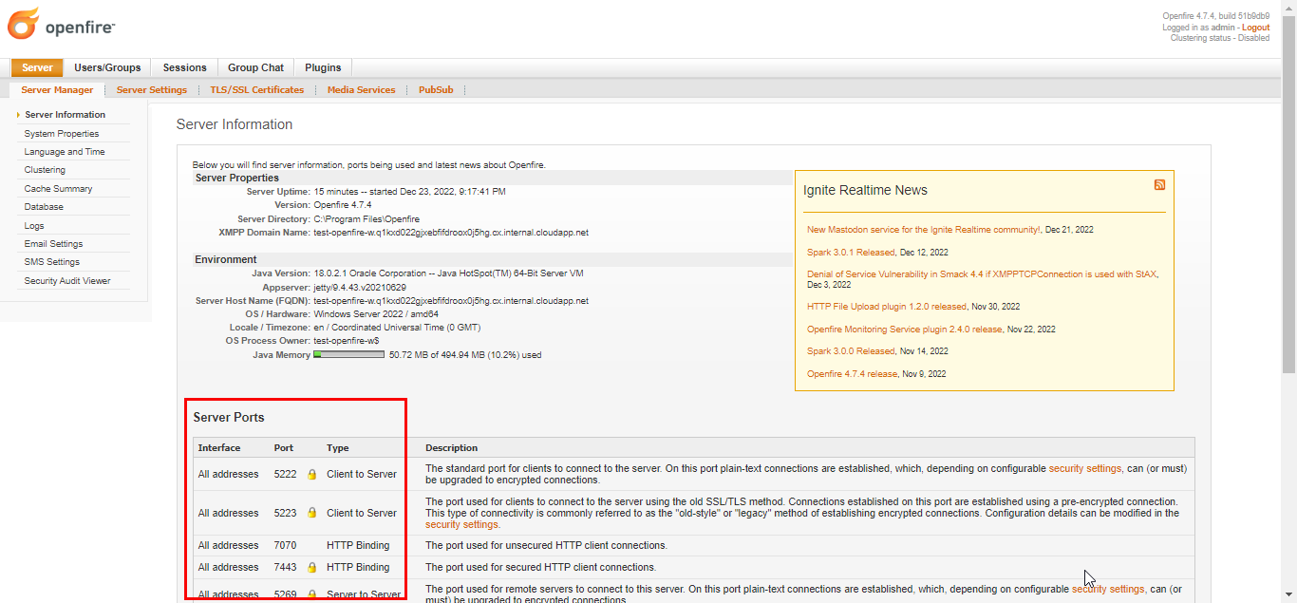Open System Properties in sidebar

click(62, 134)
